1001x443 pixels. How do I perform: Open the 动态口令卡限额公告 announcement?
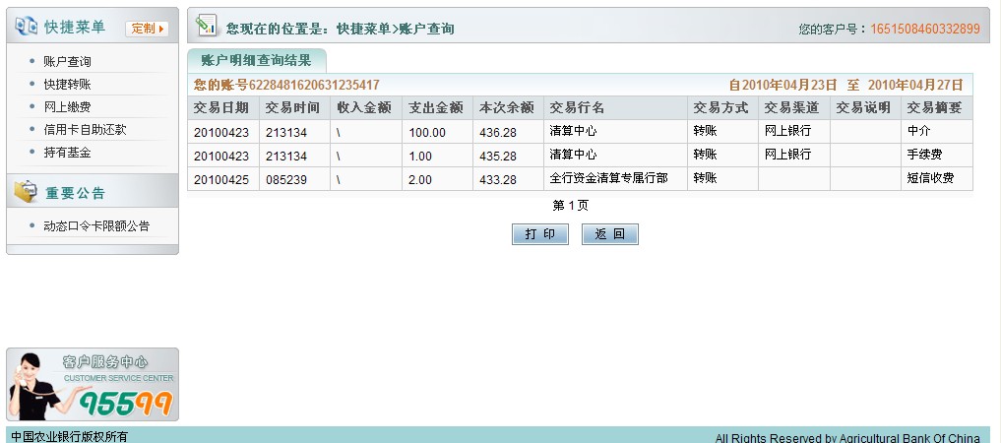pos(96,226)
